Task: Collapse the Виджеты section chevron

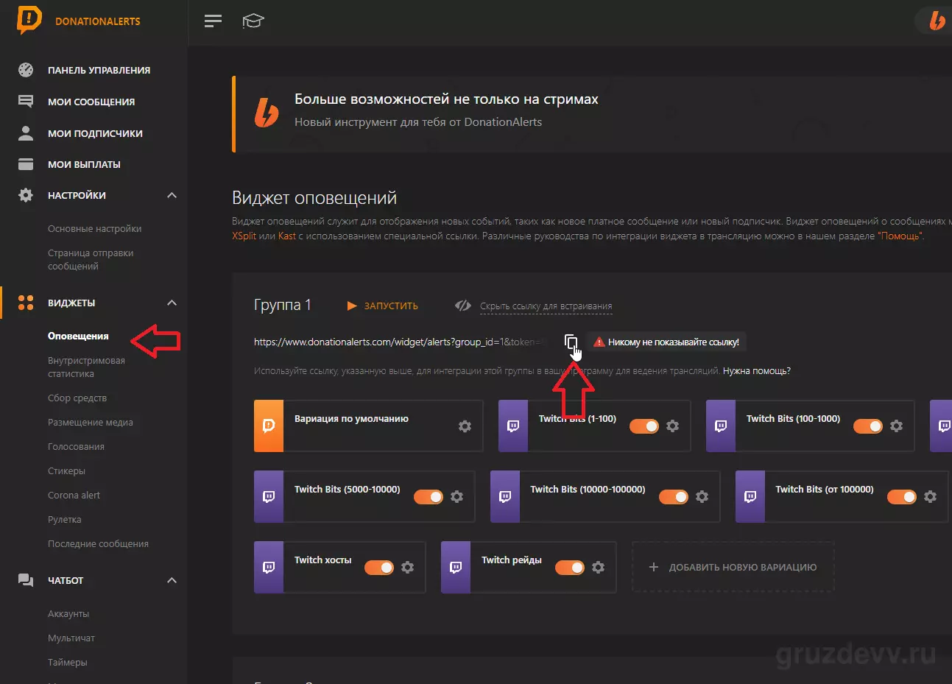Action: 172,303
